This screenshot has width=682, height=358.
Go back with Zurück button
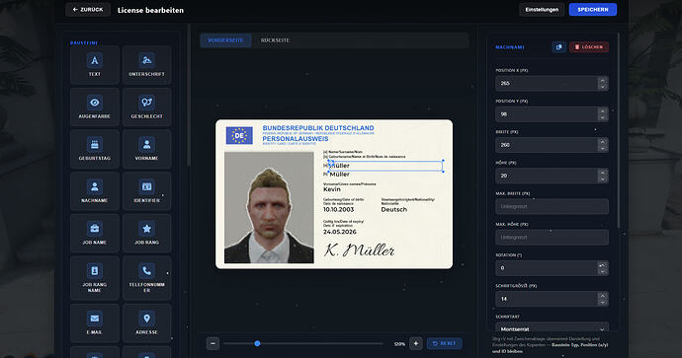click(x=88, y=10)
